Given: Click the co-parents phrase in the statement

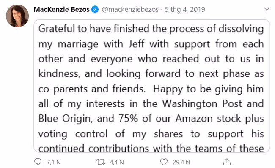Looking at the screenshot, I should (63, 89).
